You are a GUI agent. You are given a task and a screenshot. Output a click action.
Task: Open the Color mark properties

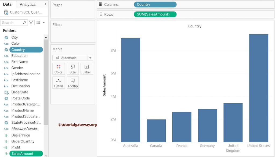[59, 69]
